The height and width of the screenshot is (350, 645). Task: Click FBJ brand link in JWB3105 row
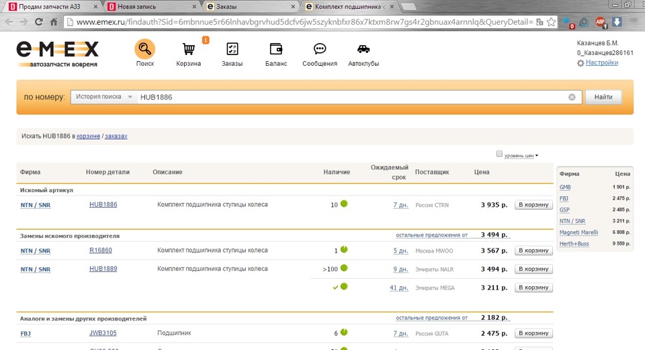[26, 333]
